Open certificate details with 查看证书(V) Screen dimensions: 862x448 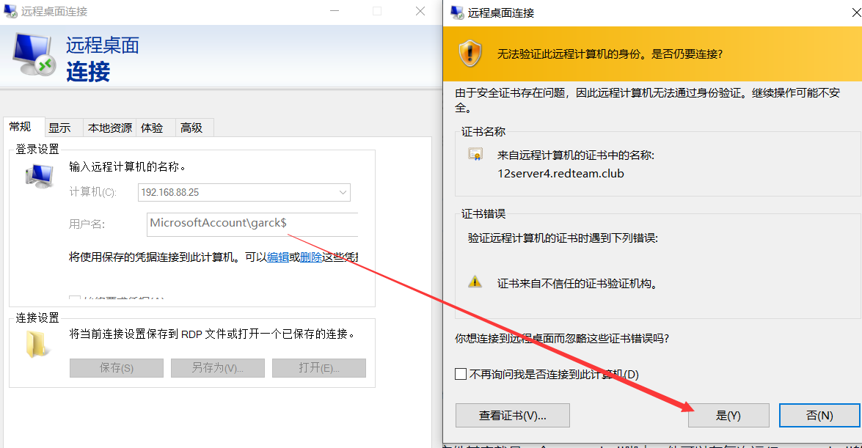pos(512,415)
